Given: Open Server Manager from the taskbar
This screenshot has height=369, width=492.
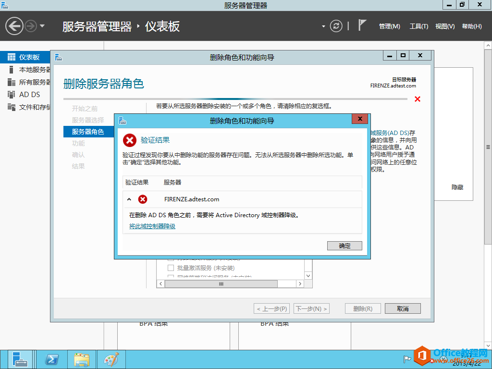Looking at the screenshot, I should (20, 359).
